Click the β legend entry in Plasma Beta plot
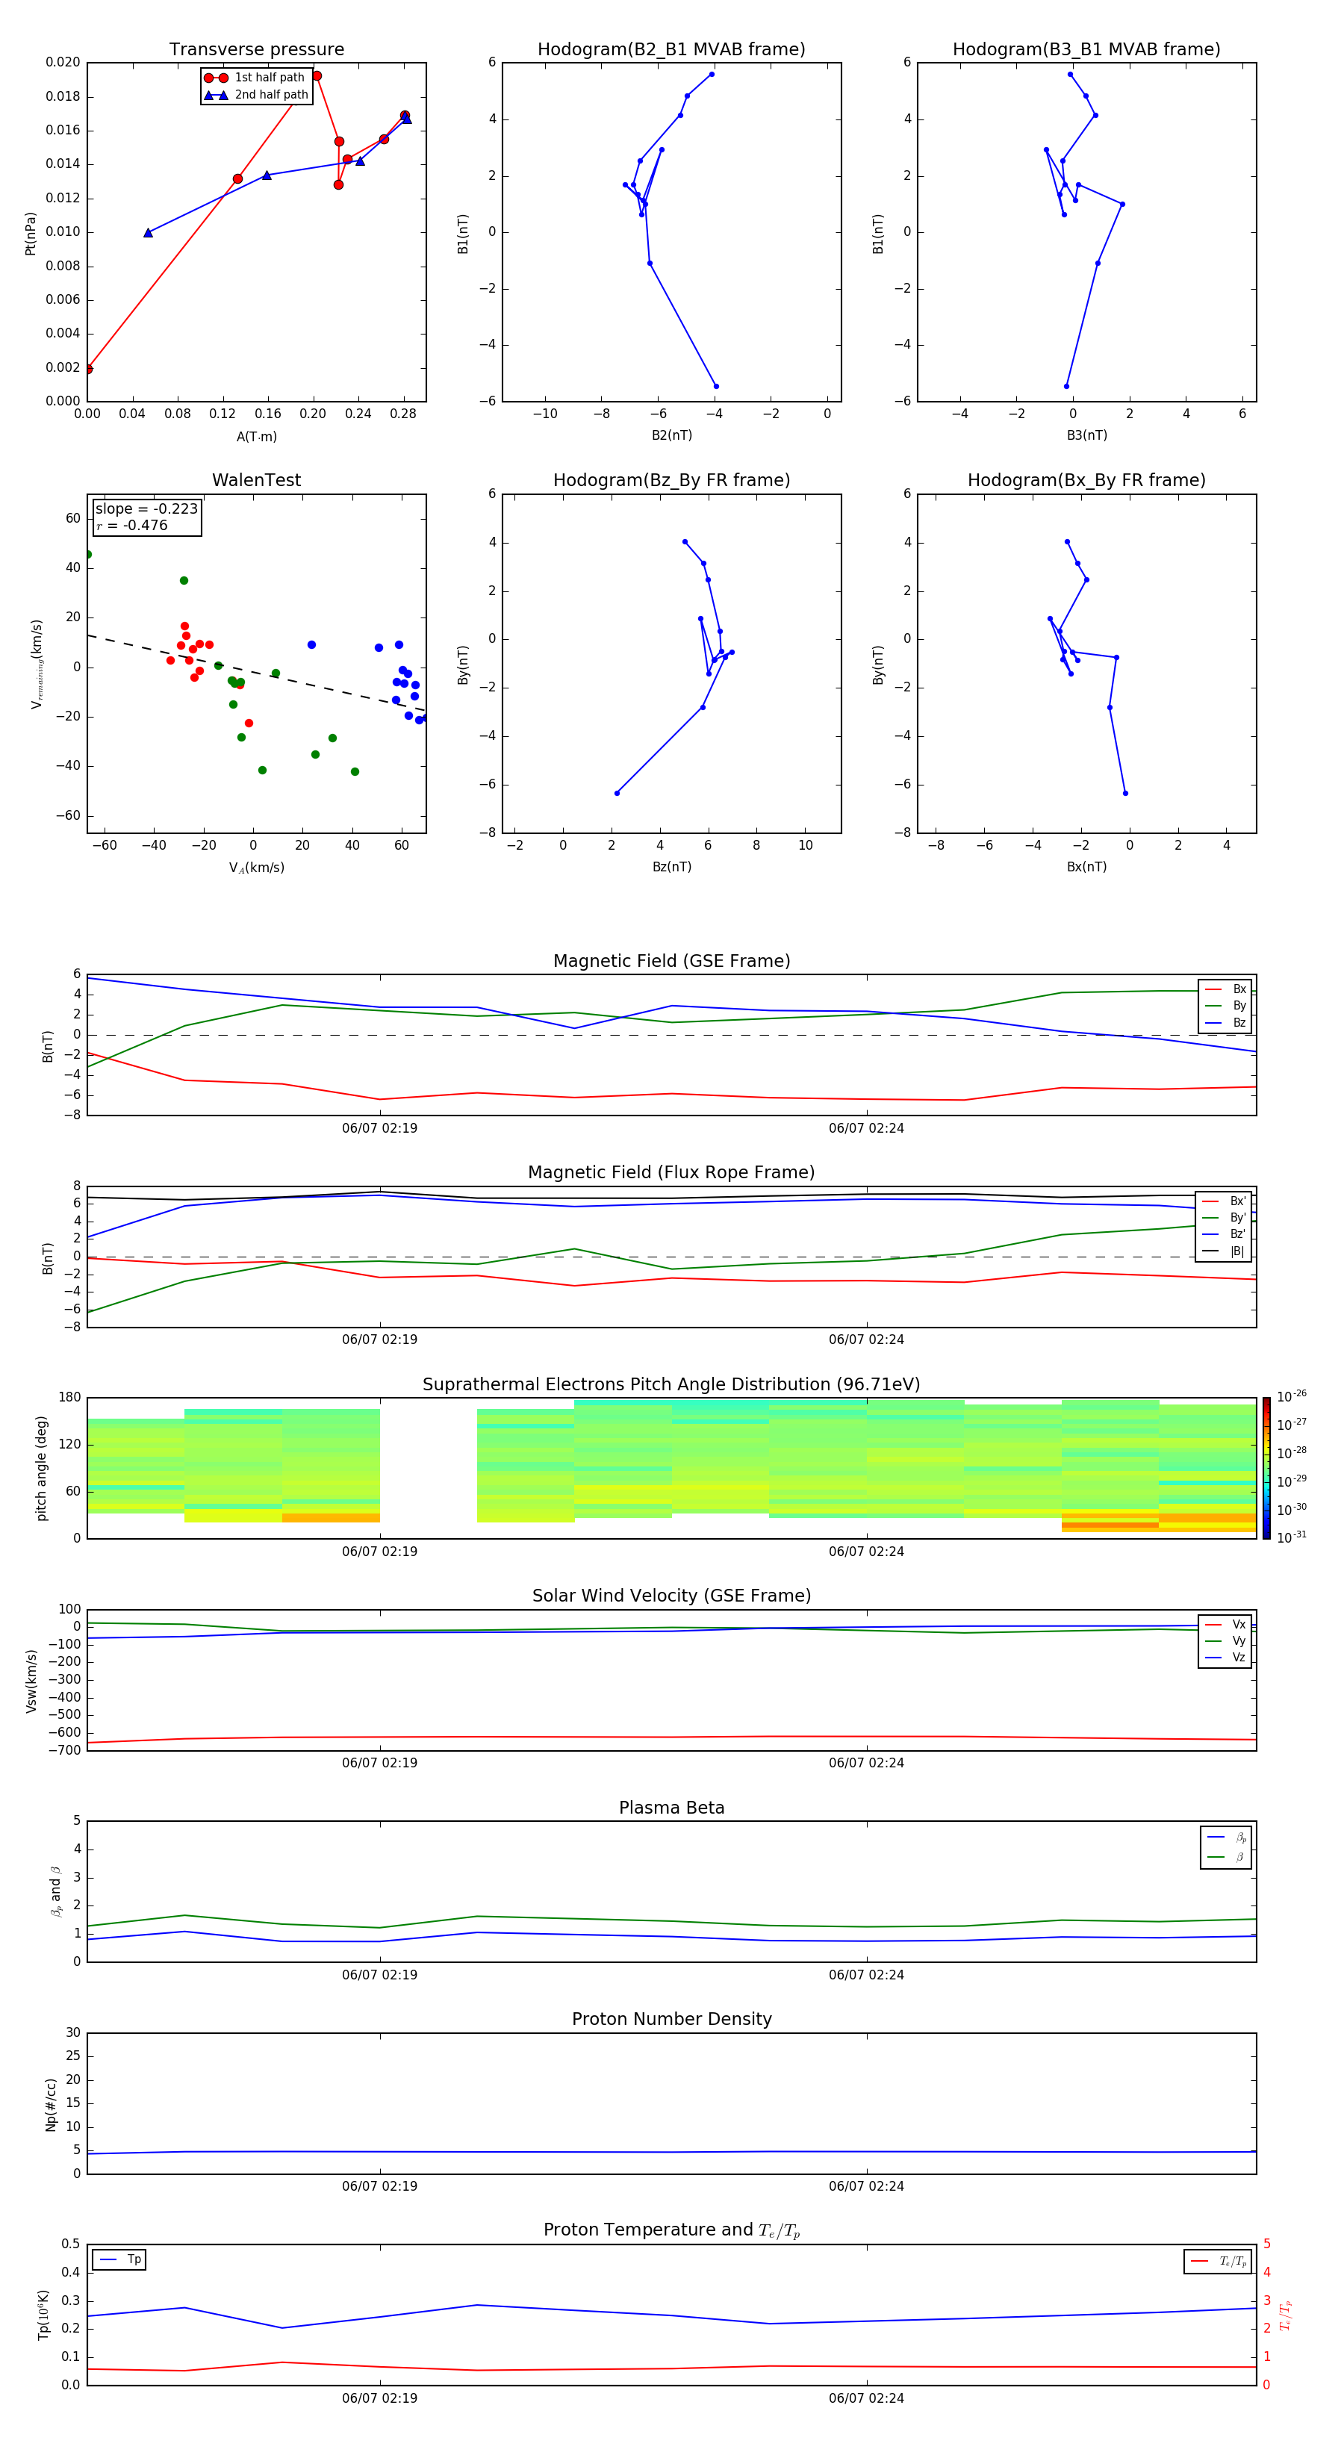This screenshot has height=2464, width=1344. click(1226, 1857)
